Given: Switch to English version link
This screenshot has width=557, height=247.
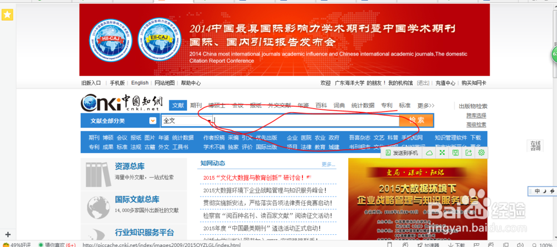Looking at the screenshot, I should [x=140, y=83].
